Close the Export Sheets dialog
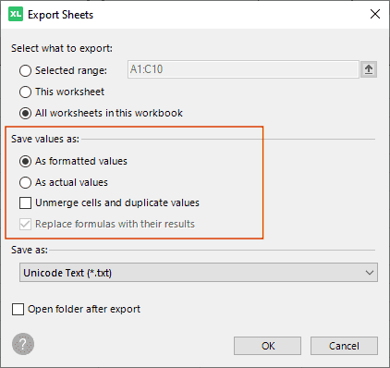 375,14
